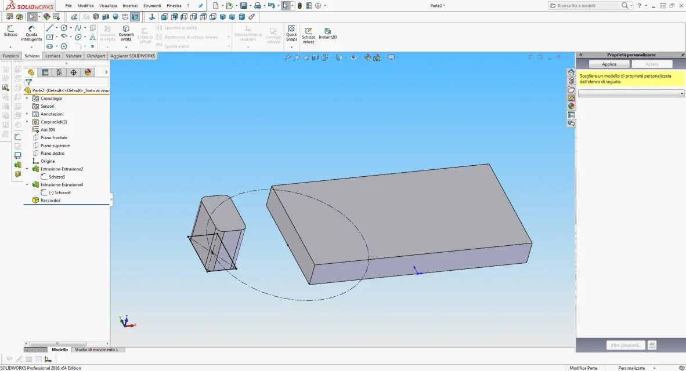Screen dimensions: 686x371
Task: Open the Modifica menu
Action: pos(85,6)
